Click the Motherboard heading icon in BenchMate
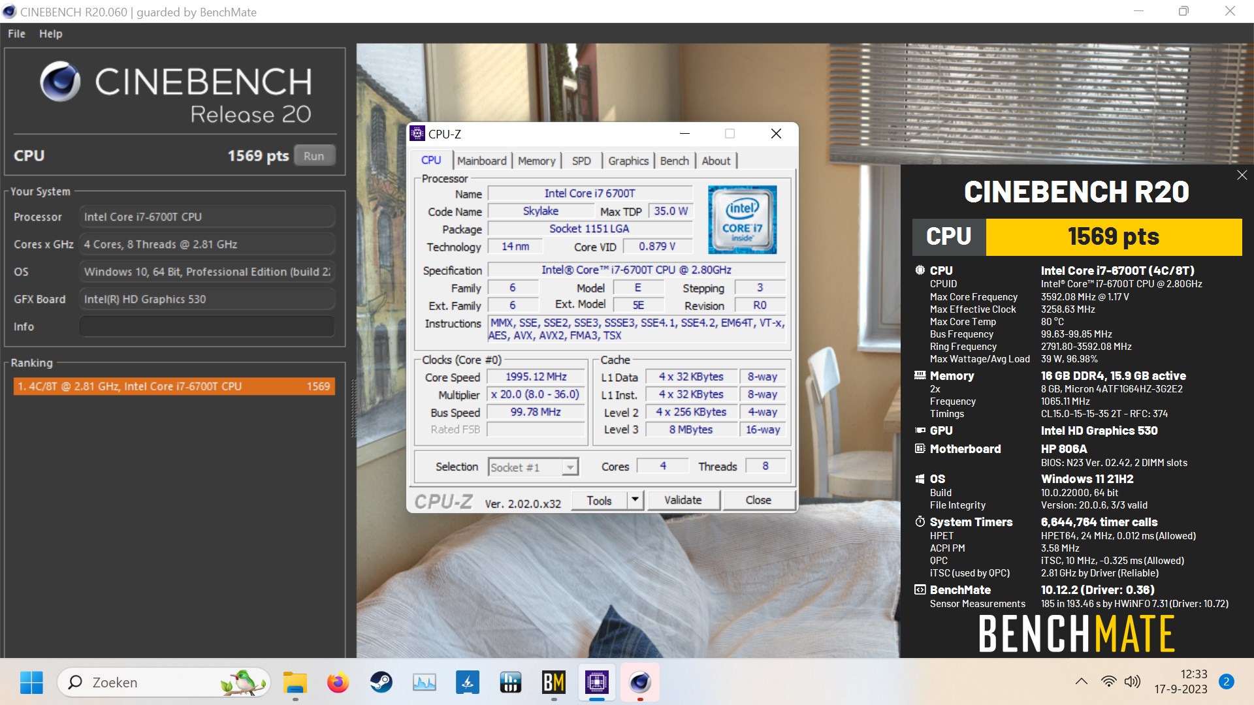 [x=920, y=448]
